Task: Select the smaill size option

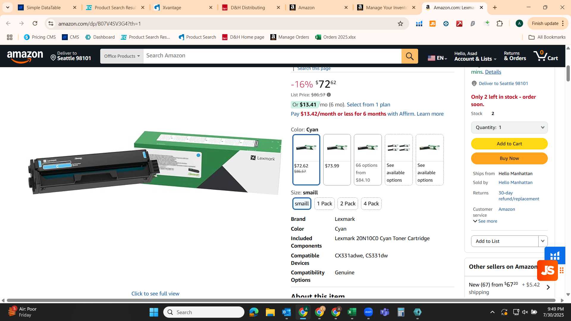Action: pos(302,204)
